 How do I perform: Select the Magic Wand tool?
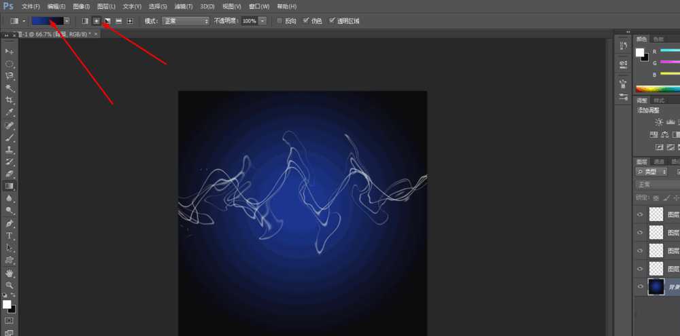[9, 88]
